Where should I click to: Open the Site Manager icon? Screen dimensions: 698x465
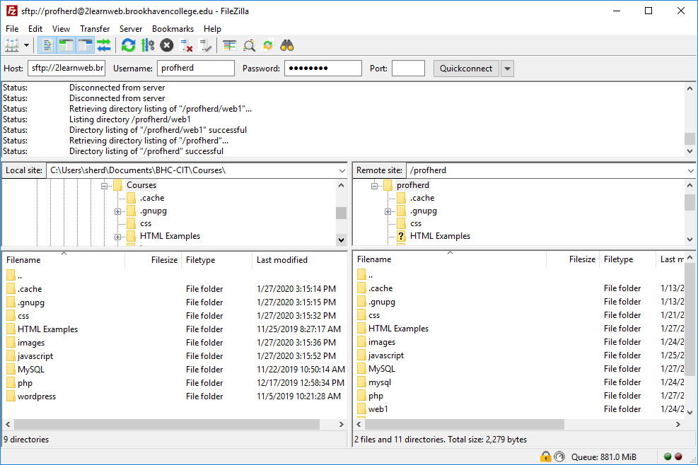click(x=11, y=45)
